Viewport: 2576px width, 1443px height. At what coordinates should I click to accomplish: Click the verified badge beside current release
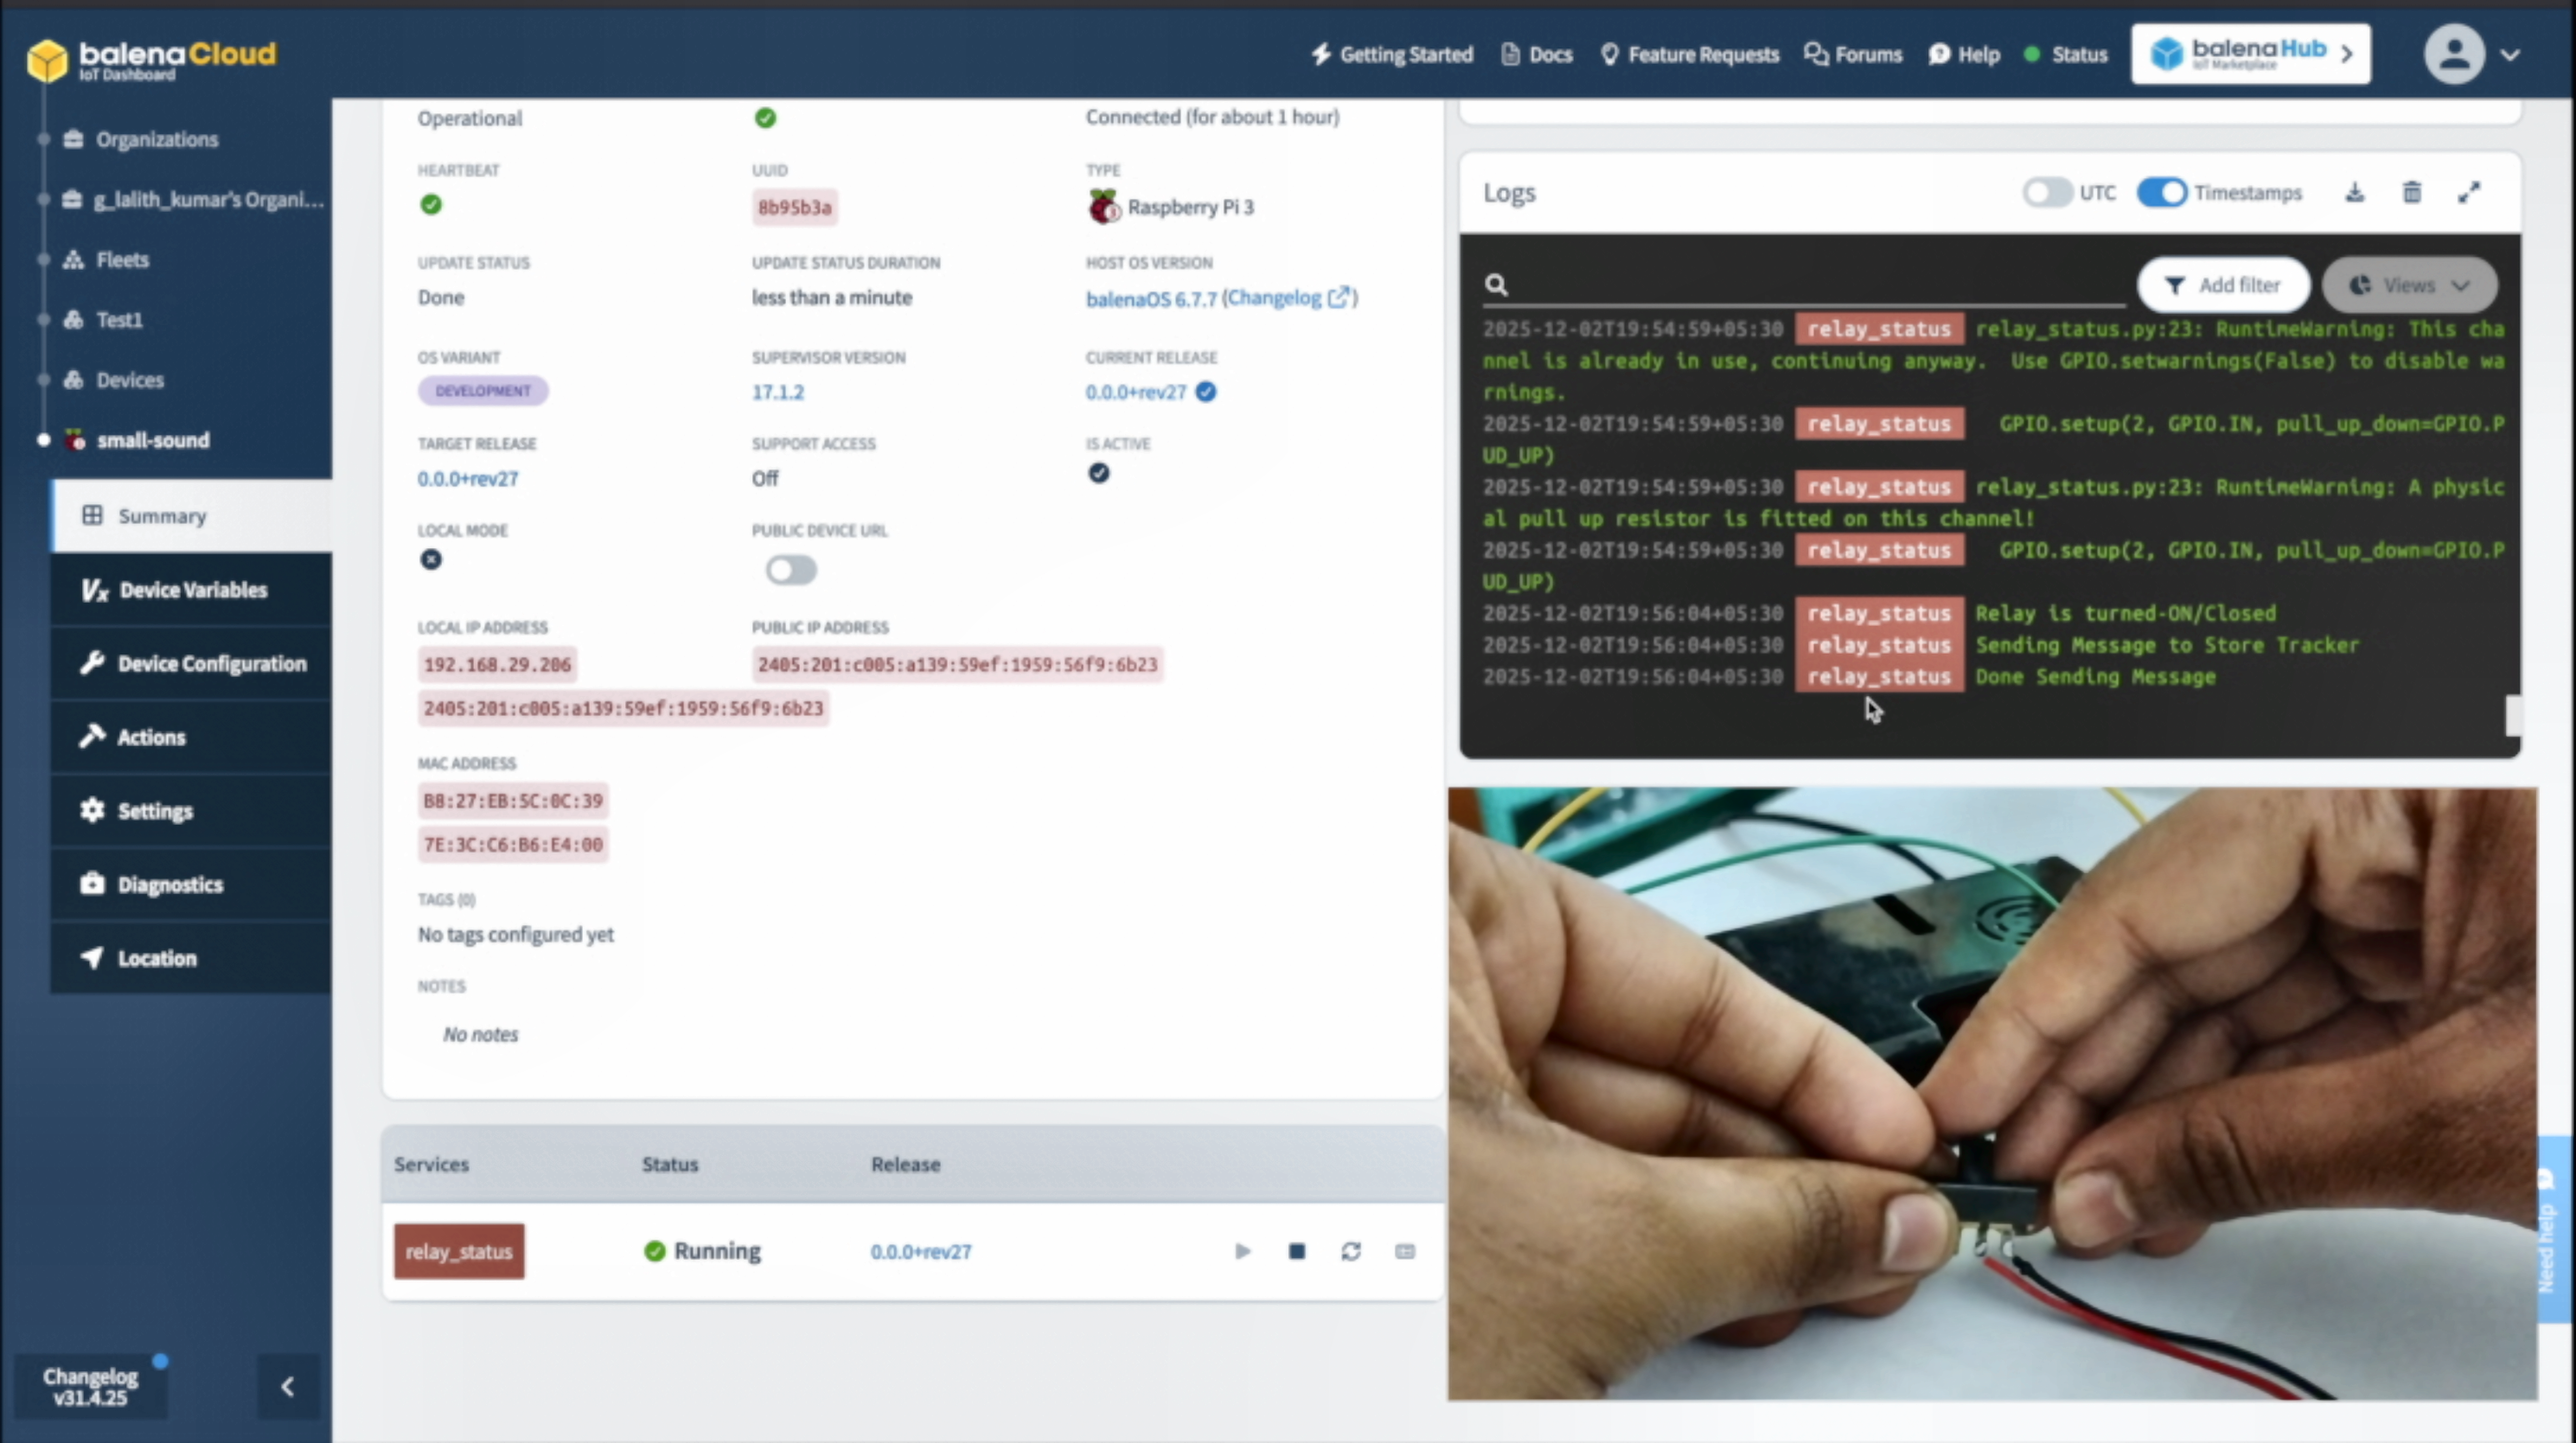[x=1206, y=392]
